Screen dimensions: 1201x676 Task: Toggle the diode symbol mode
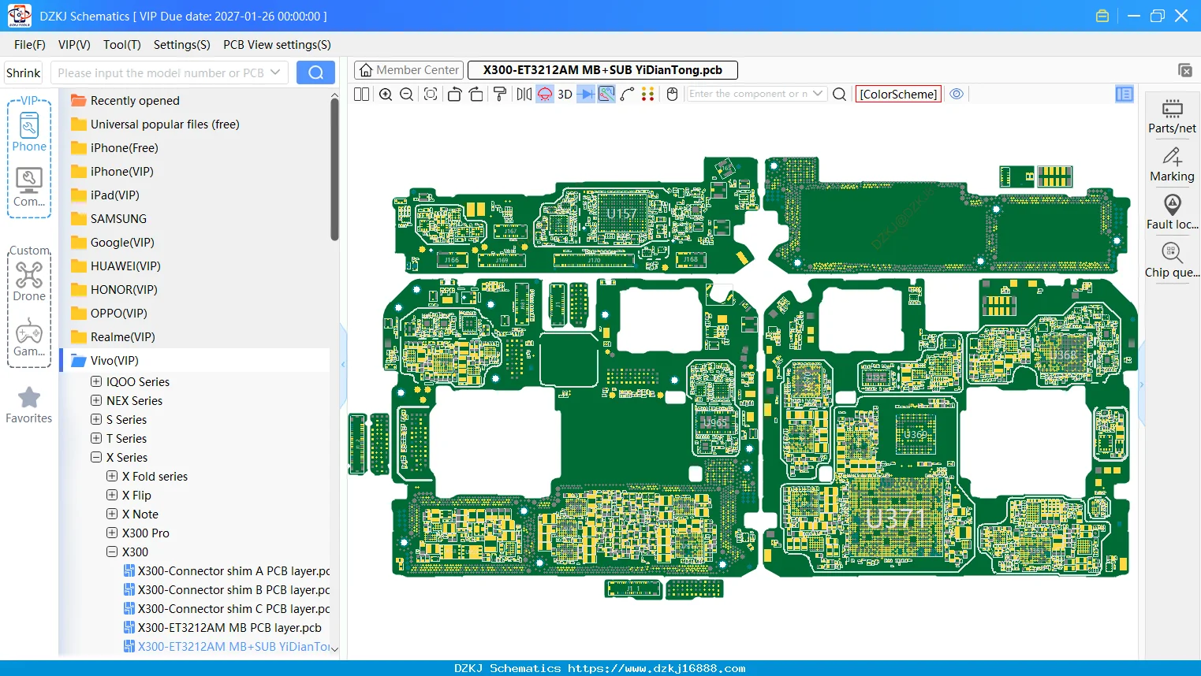click(x=586, y=95)
